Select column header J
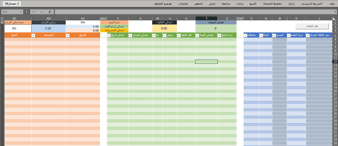Screen dimensions: 338x146 (319, 18)
